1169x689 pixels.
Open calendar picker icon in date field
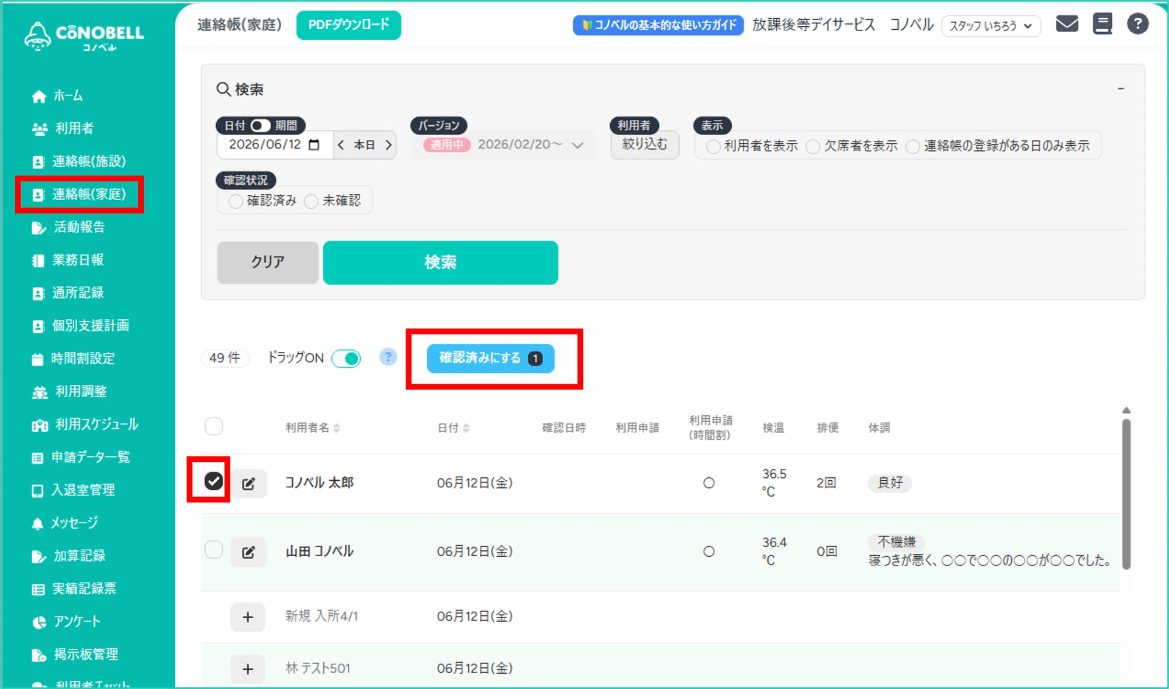314,144
